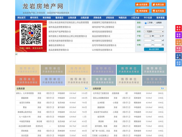182x137 pixels.
Task: Open the 金茂天马明珠 sale listing
Action: [25, 103]
